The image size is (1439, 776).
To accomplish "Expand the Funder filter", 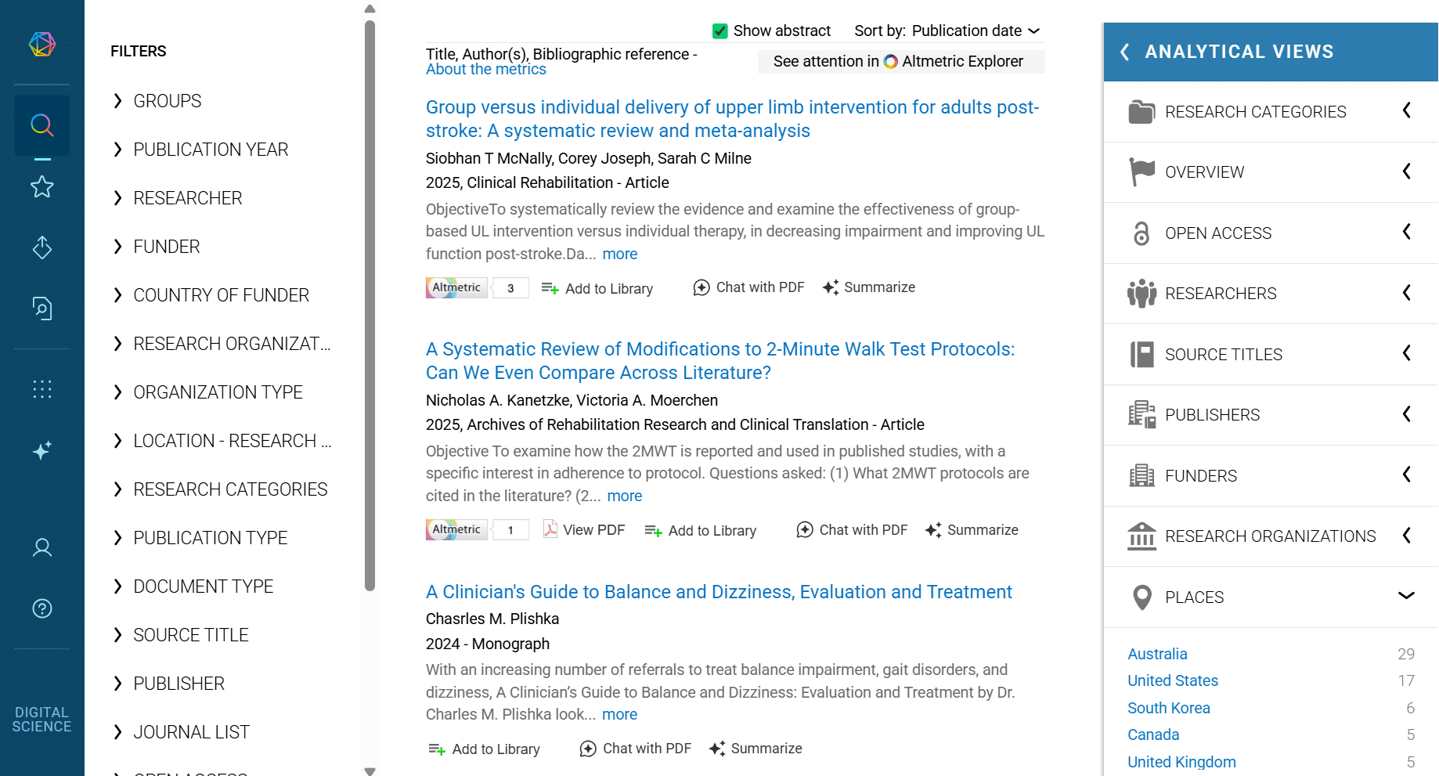I will [166, 247].
